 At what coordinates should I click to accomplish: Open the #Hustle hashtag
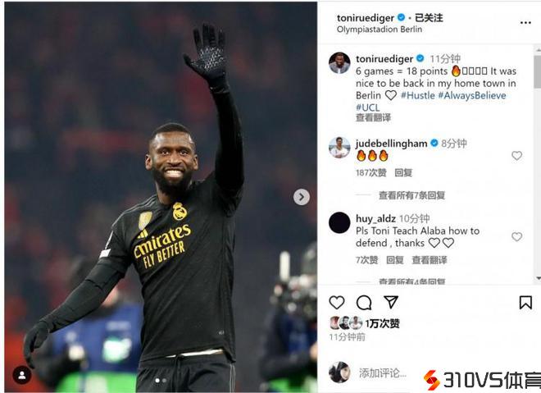click(417, 95)
